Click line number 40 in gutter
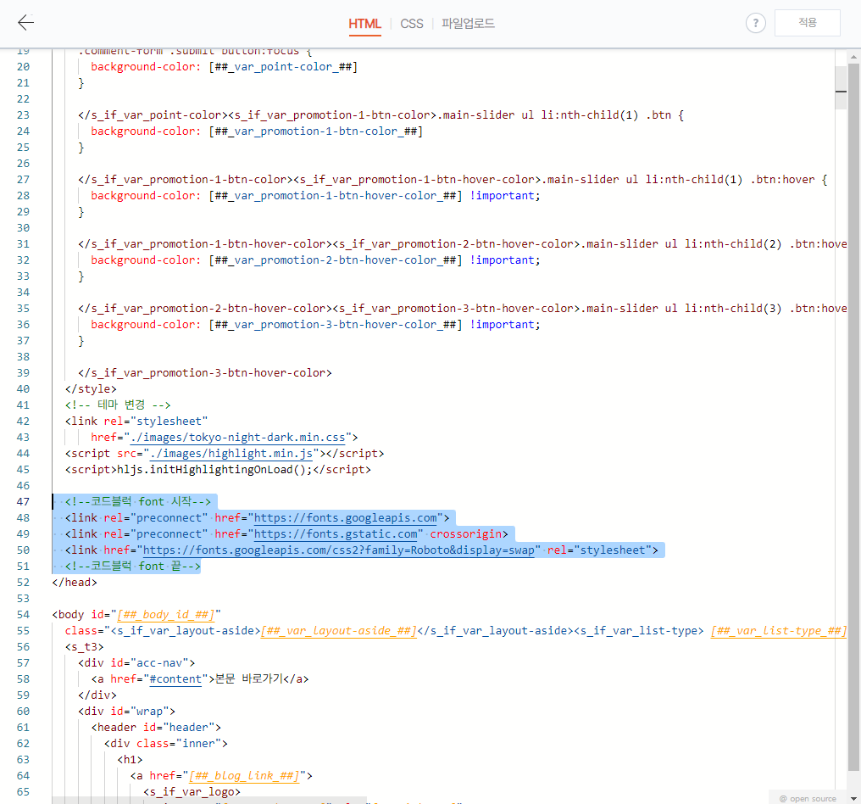The image size is (861, 804). click(x=23, y=389)
